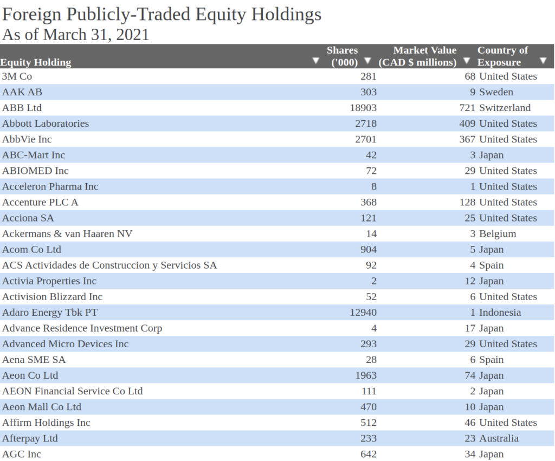Select the 'Afterpay Ltd' holding name

(30, 438)
